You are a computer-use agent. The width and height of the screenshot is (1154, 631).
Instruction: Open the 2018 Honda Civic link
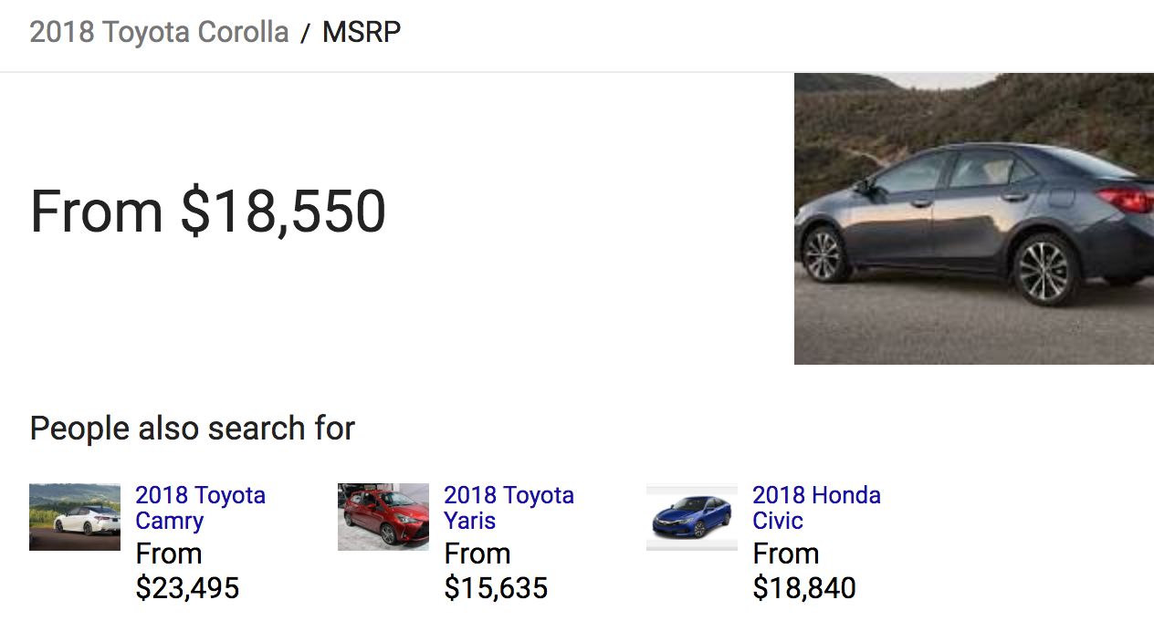[x=816, y=508]
